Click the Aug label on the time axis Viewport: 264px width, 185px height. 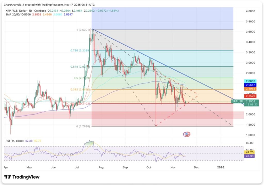tap(101, 167)
